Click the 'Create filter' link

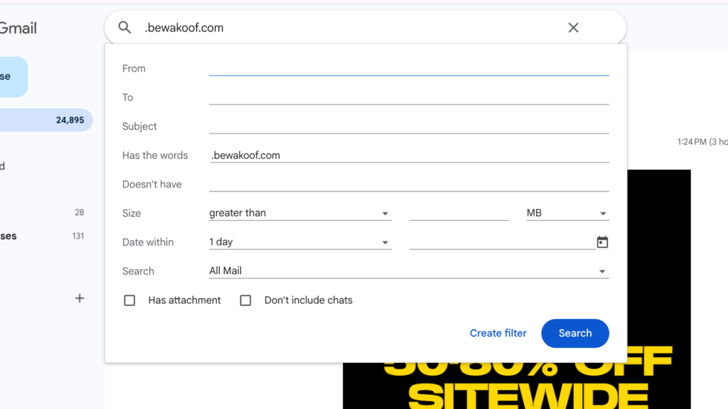pos(498,333)
